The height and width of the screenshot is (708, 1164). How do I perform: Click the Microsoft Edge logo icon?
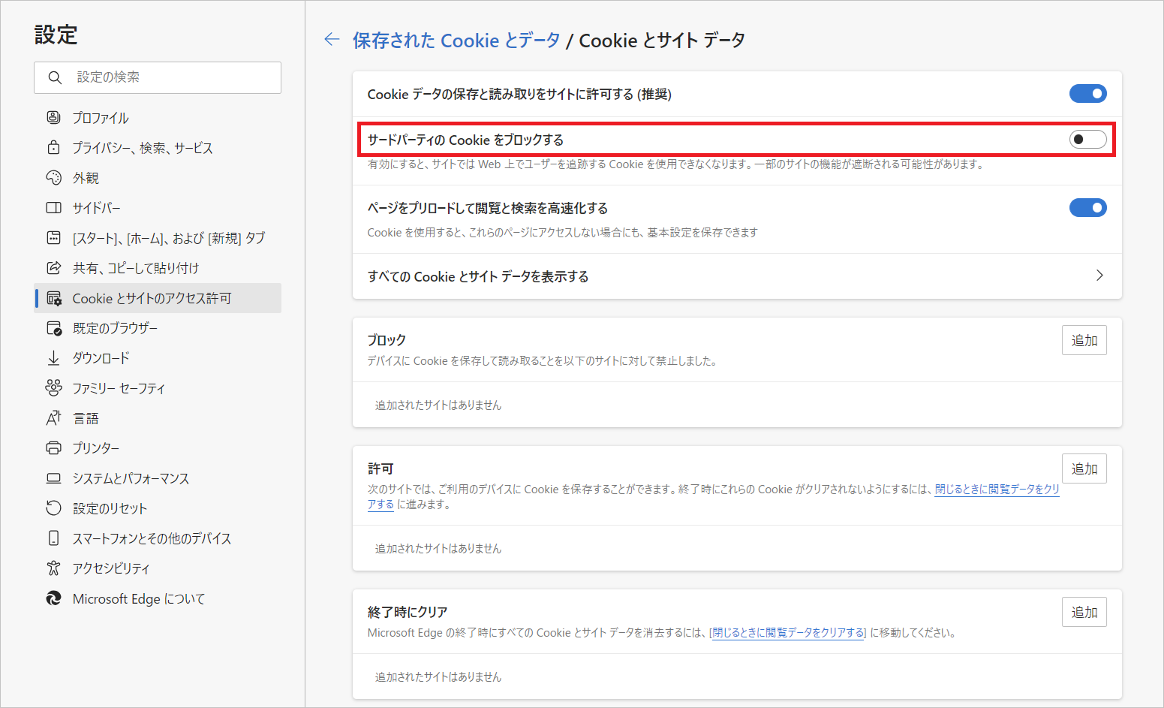click(x=53, y=598)
